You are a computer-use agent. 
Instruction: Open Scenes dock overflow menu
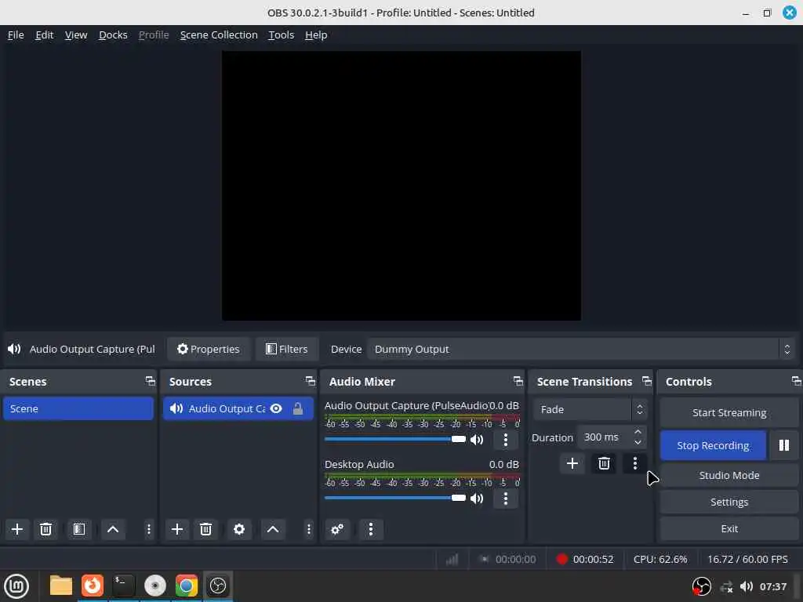(x=148, y=529)
